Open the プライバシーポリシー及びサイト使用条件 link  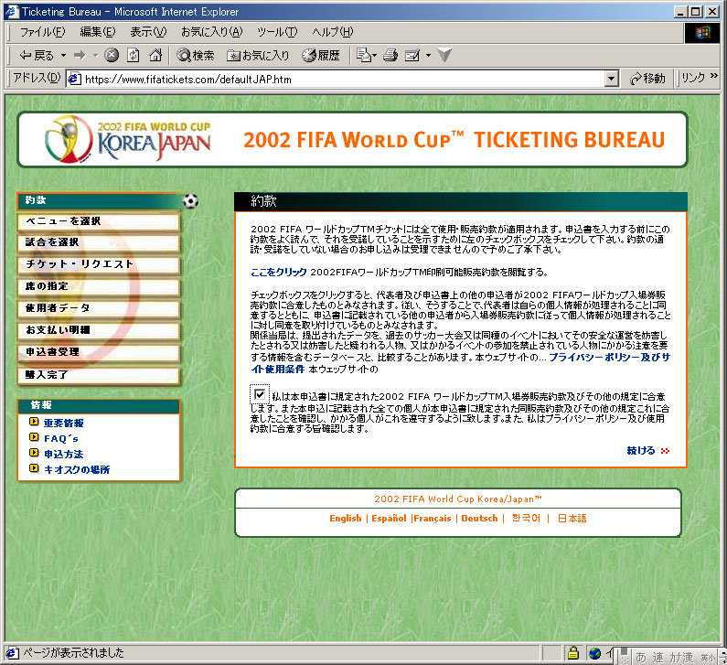coord(609,358)
